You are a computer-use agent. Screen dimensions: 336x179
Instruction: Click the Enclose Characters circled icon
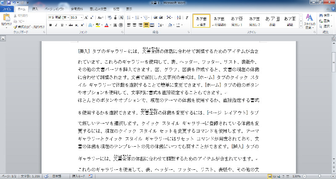click(x=121, y=25)
